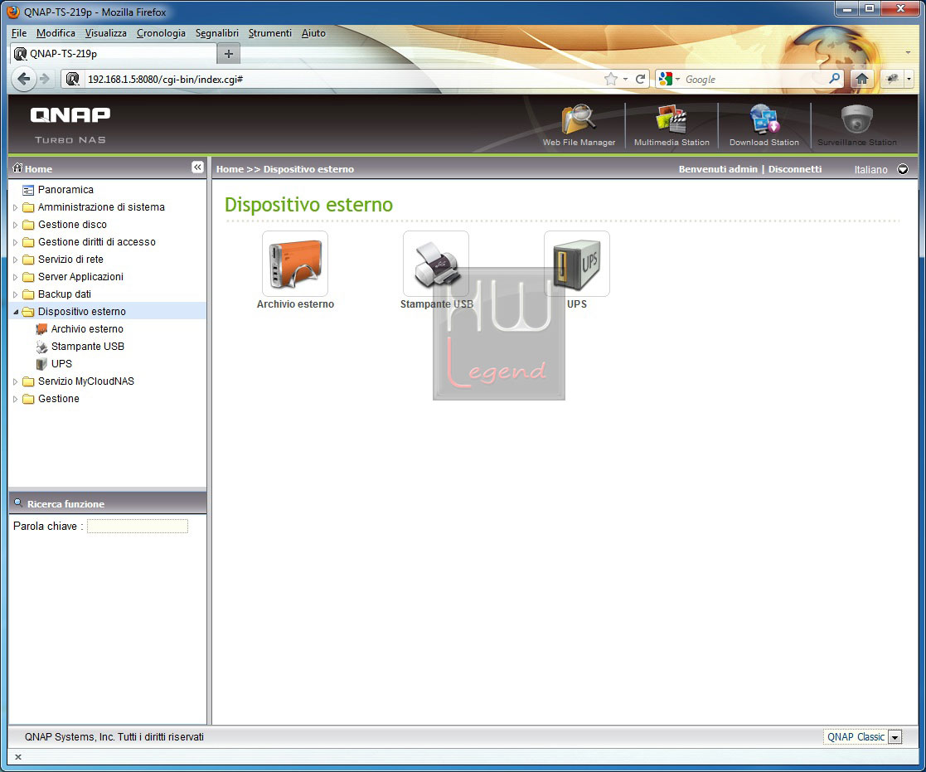
Task: Click Gestione disco folder label
Action: (72, 225)
